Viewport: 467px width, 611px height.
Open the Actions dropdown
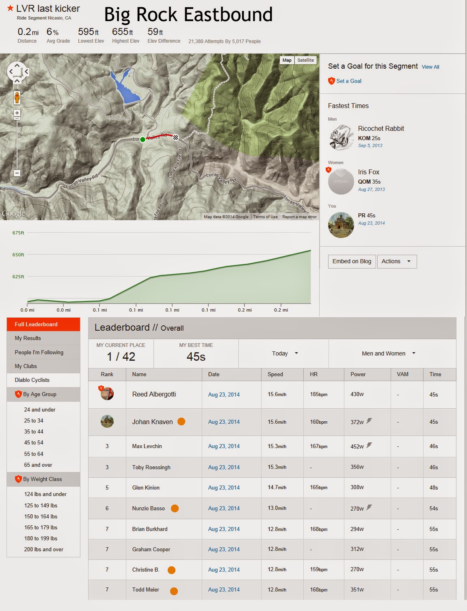coord(397,261)
